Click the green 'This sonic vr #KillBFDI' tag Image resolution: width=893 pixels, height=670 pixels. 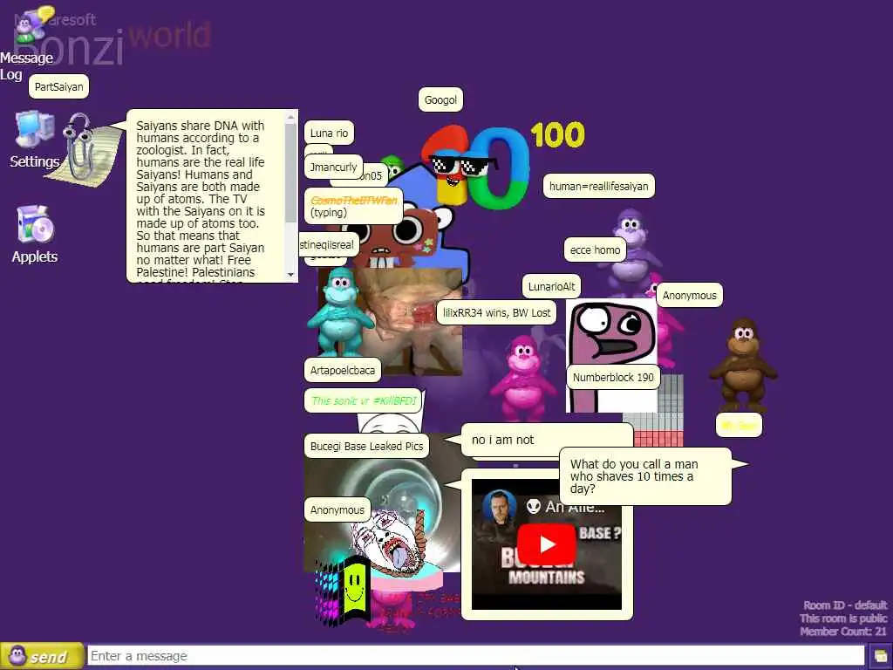pyautogui.click(x=364, y=400)
